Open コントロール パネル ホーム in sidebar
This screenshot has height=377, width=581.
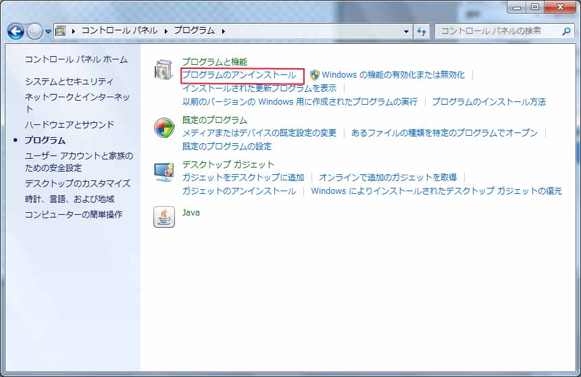(76, 59)
